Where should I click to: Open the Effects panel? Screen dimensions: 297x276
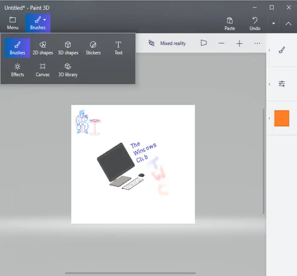tap(17, 70)
